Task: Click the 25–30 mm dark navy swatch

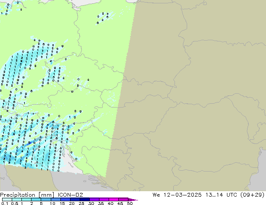Action: [84, 200]
